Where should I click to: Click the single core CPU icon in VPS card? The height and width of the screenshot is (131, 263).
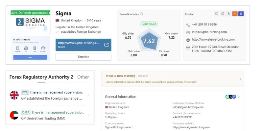click(x=17, y=48)
